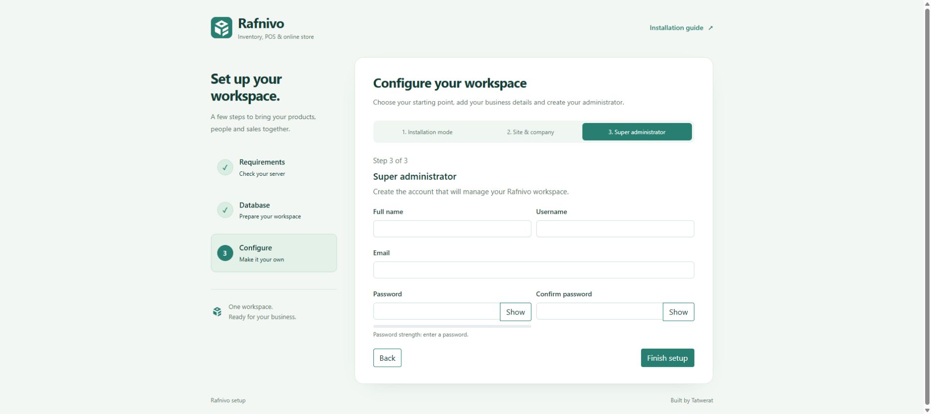This screenshot has width=931, height=414.
Task: Switch to the 2. Site & company tab
Action: click(x=530, y=132)
